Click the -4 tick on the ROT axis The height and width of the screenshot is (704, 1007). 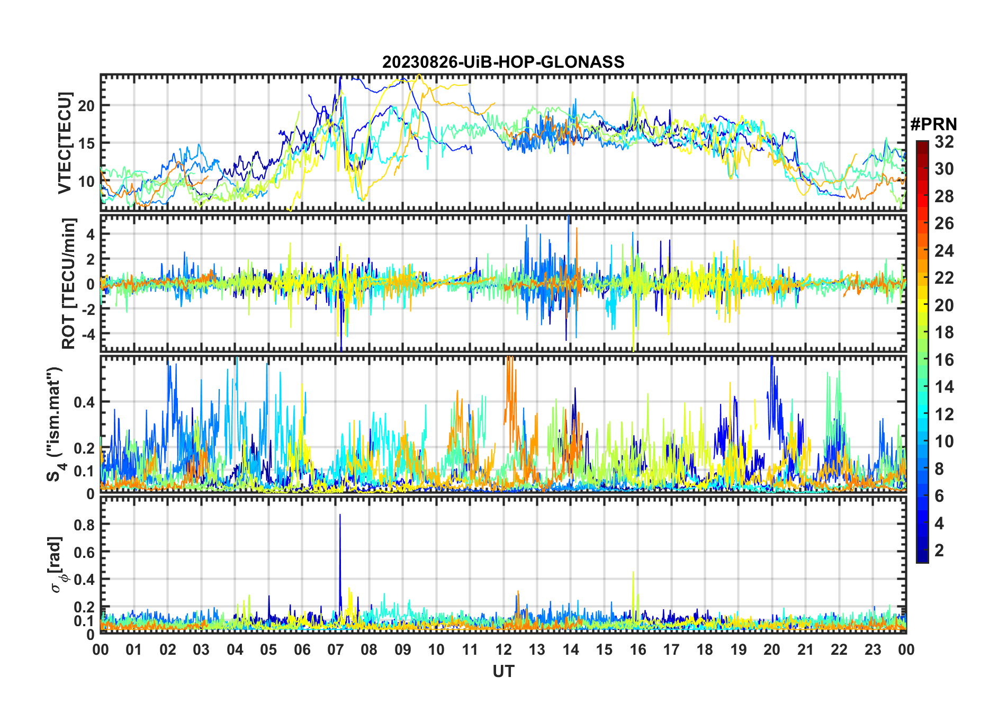coord(87,334)
